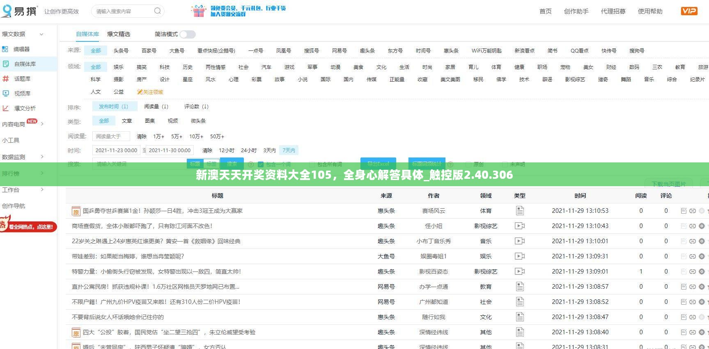Click video type icon for 13:09:01 row
Image resolution: width=709 pixels, height=349 pixels.
pyautogui.click(x=520, y=271)
